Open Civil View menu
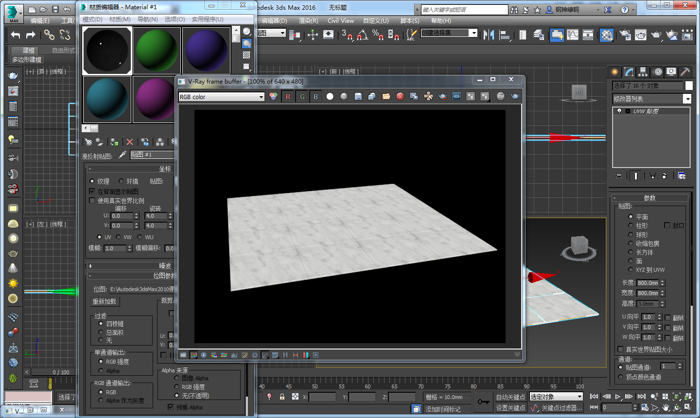 pos(340,20)
